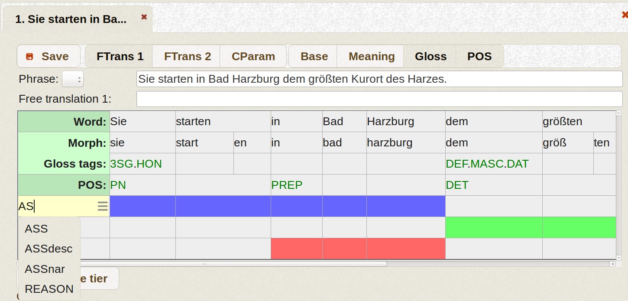The width and height of the screenshot is (628, 301).
Task: Choose ASS from the autocomplete list
Action: pos(36,229)
